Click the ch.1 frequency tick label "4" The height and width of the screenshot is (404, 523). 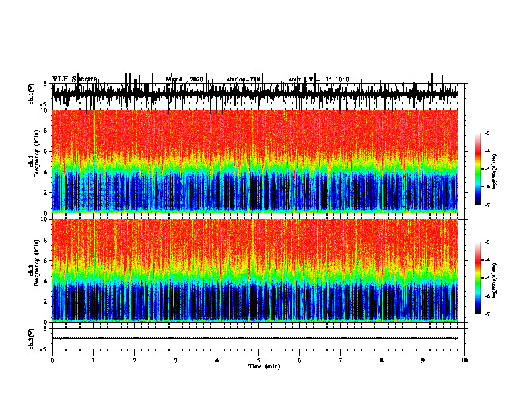click(46, 172)
